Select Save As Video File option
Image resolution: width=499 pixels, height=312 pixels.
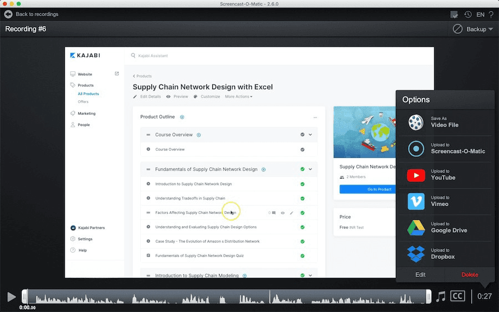[445, 122]
